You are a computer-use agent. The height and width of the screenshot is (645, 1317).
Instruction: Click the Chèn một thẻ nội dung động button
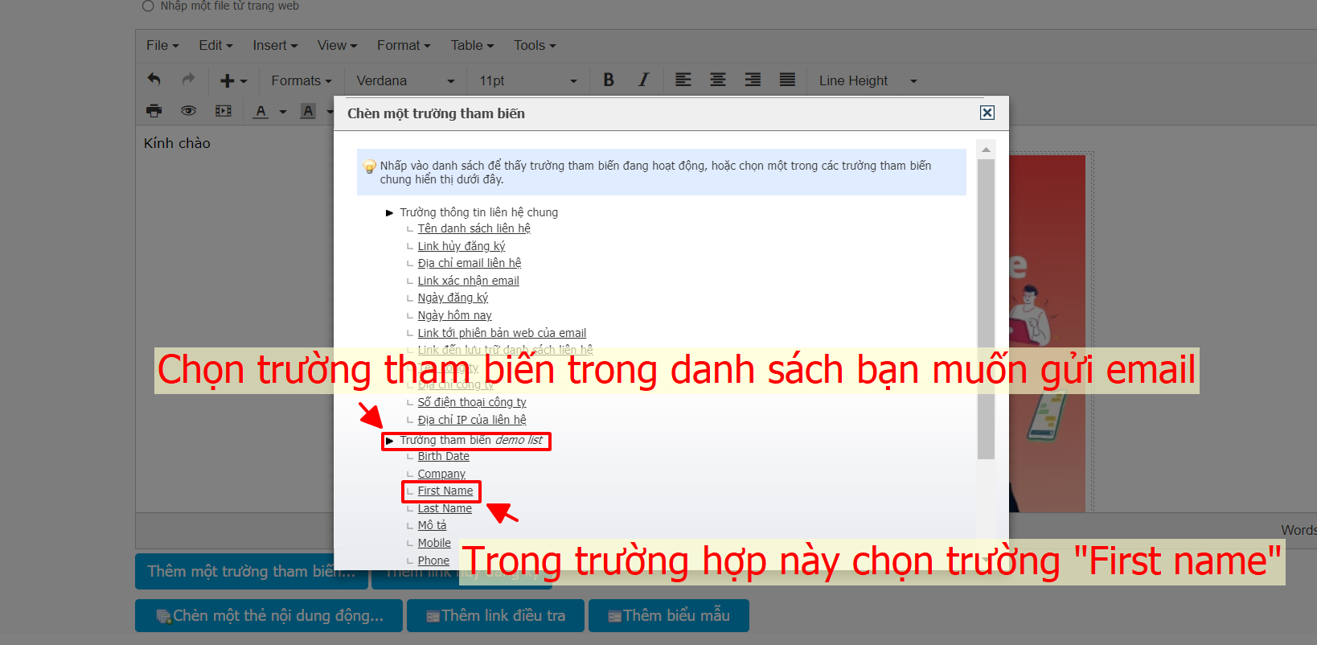click(x=269, y=615)
